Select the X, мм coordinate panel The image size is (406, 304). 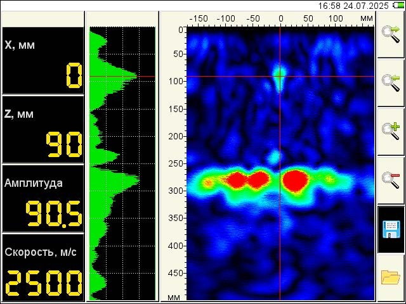pyautogui.click(x=43, y=60)
